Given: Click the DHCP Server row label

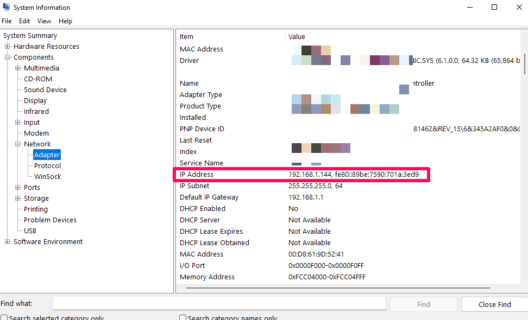Looking at the screenshot, I should click(200, 220).
